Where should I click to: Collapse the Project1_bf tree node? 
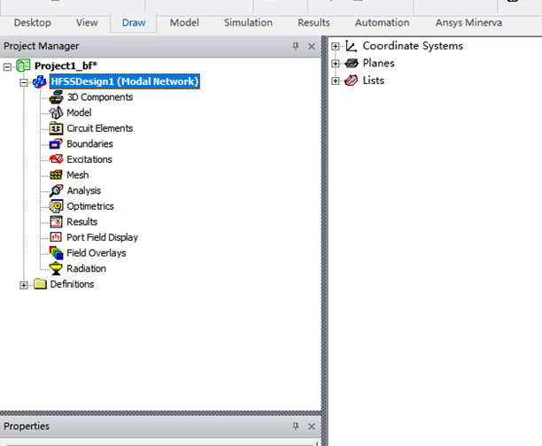click(7, 67)
